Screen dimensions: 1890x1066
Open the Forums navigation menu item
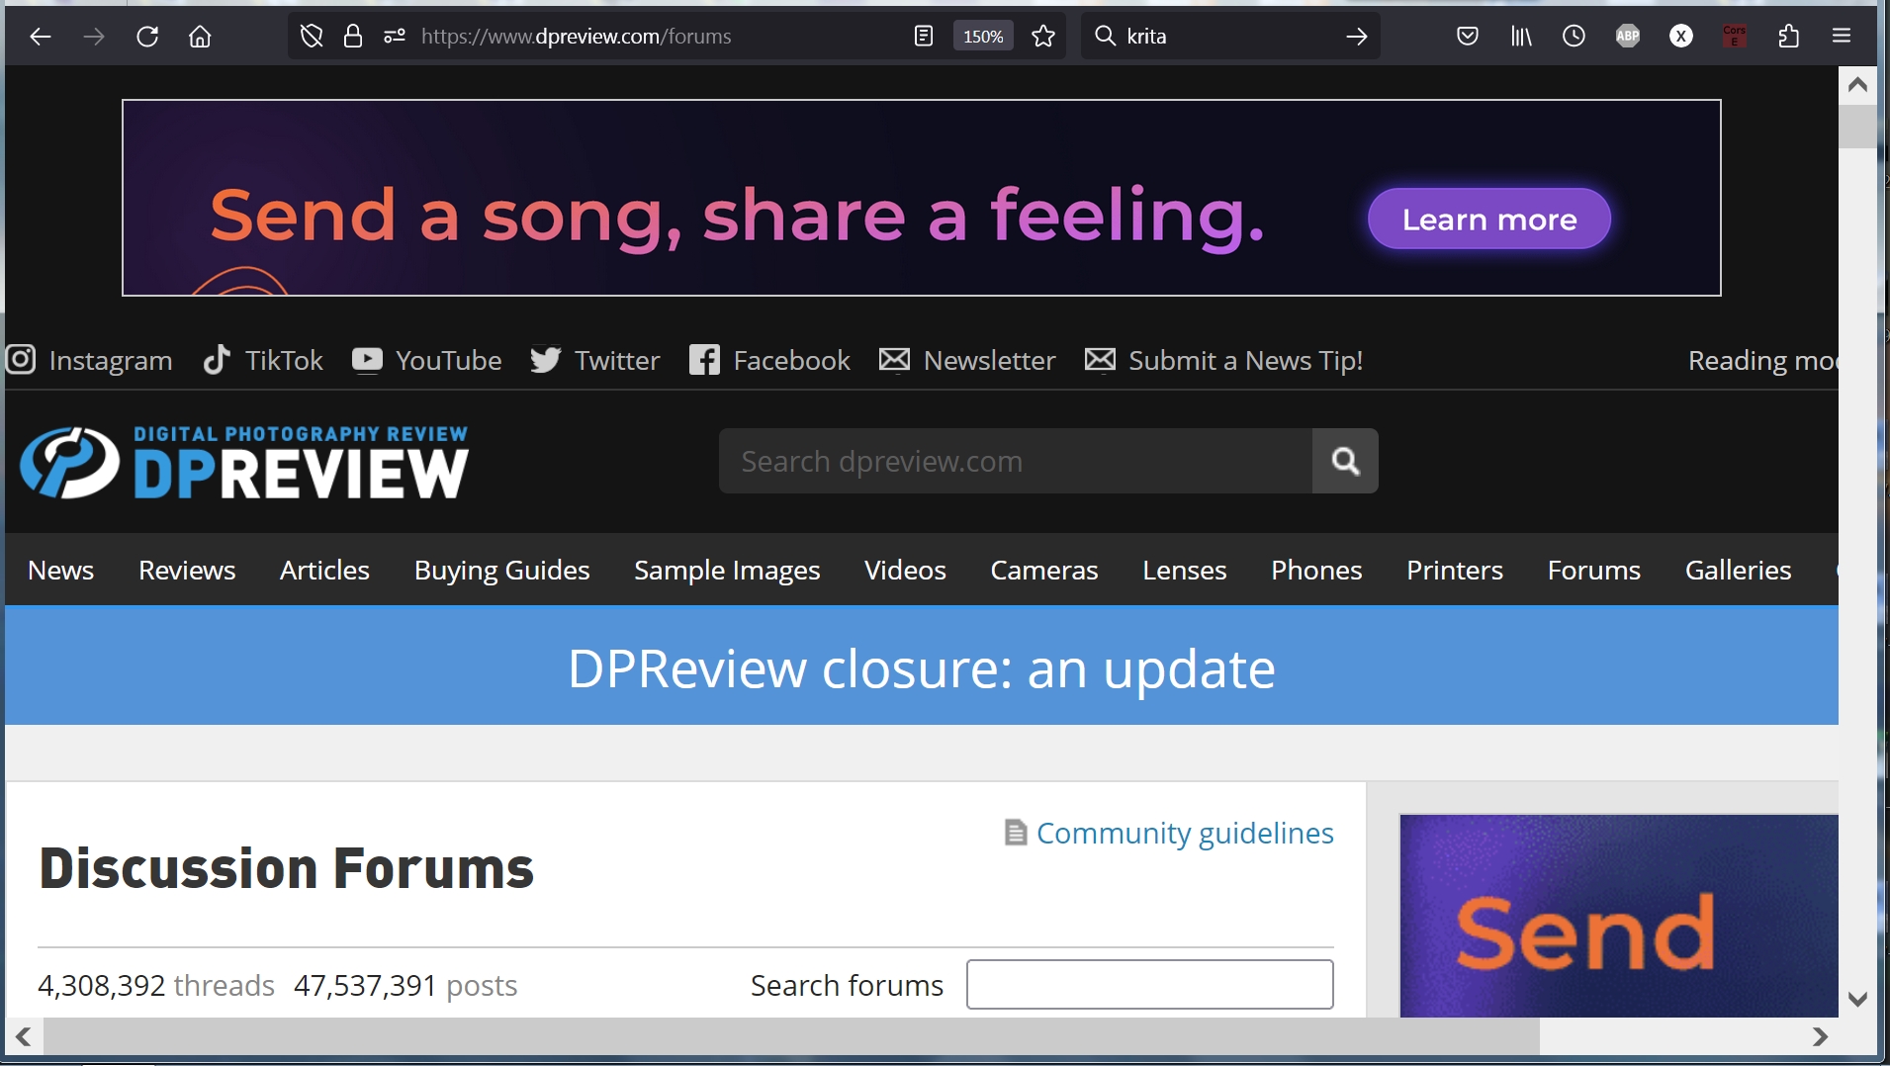[1593, 571]
